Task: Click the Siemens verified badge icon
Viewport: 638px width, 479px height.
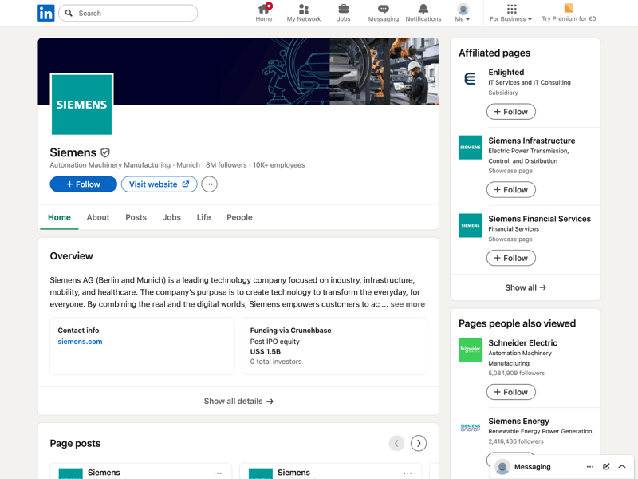Action: tap(105, 152)
